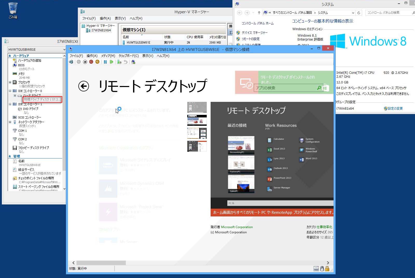Click the 設定の変更 link

coord(395,109)
